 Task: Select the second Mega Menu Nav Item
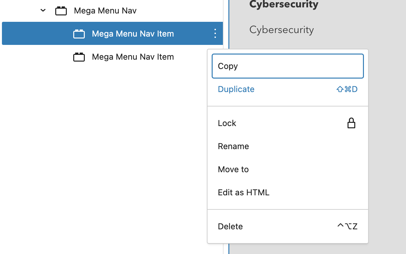[x=133, y=57]
